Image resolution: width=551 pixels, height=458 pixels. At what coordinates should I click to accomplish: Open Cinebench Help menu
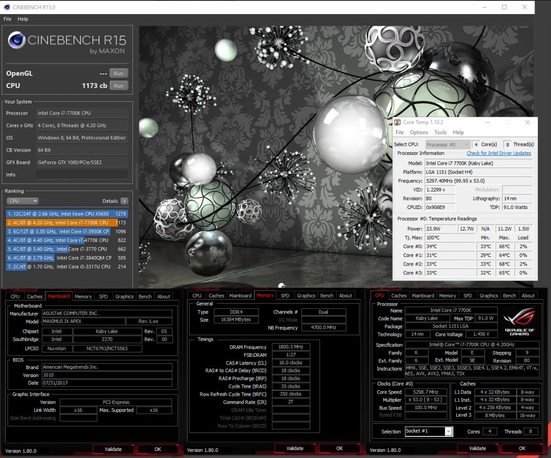click(23, 19)
